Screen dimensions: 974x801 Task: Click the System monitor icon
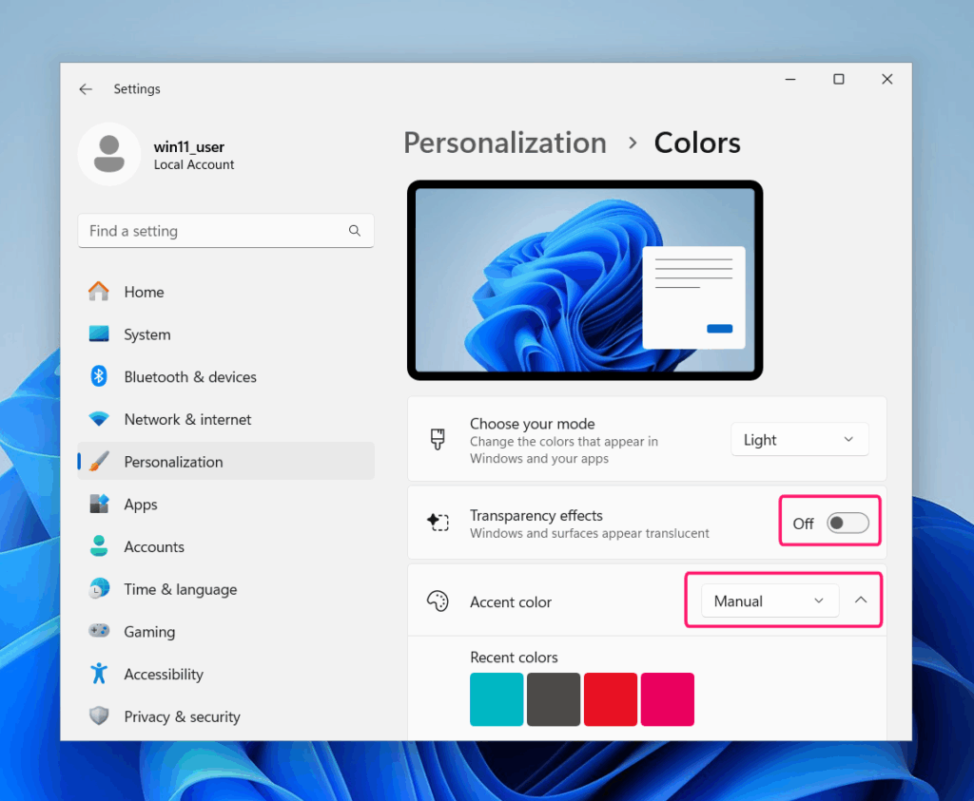coord(99,334)
